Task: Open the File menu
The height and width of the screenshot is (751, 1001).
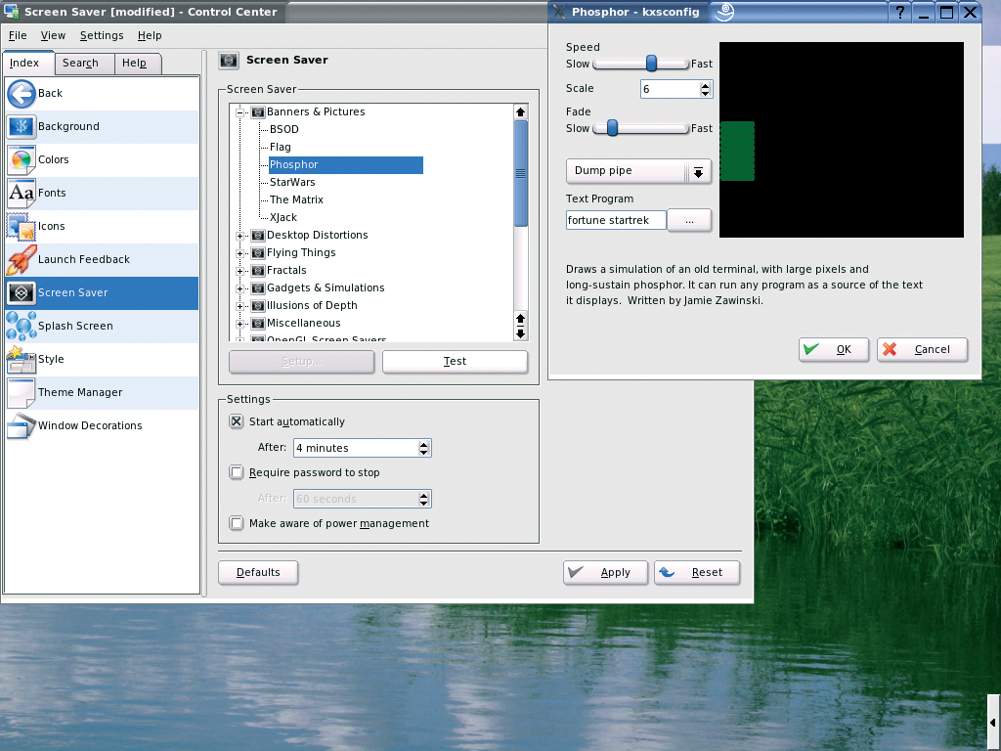Action: (x=18, y=36)
